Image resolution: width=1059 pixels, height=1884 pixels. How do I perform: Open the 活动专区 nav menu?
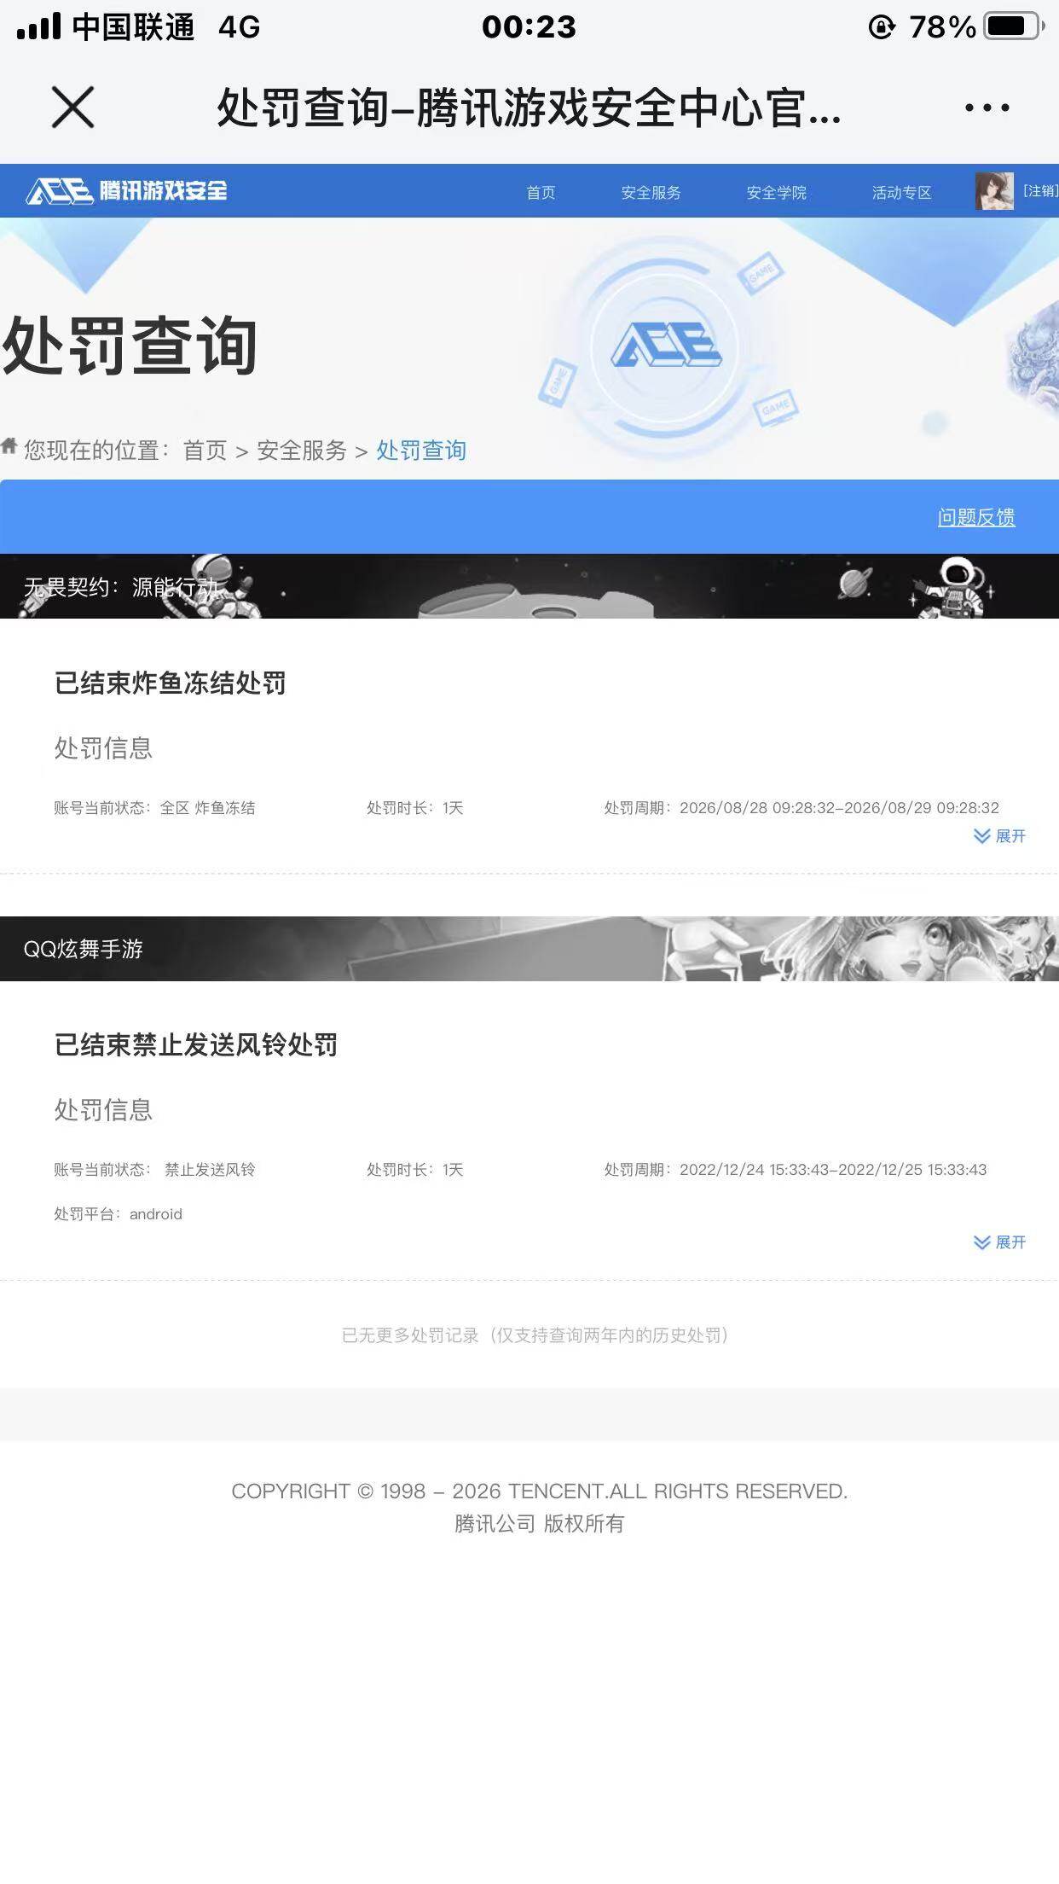tap(901, 193)
